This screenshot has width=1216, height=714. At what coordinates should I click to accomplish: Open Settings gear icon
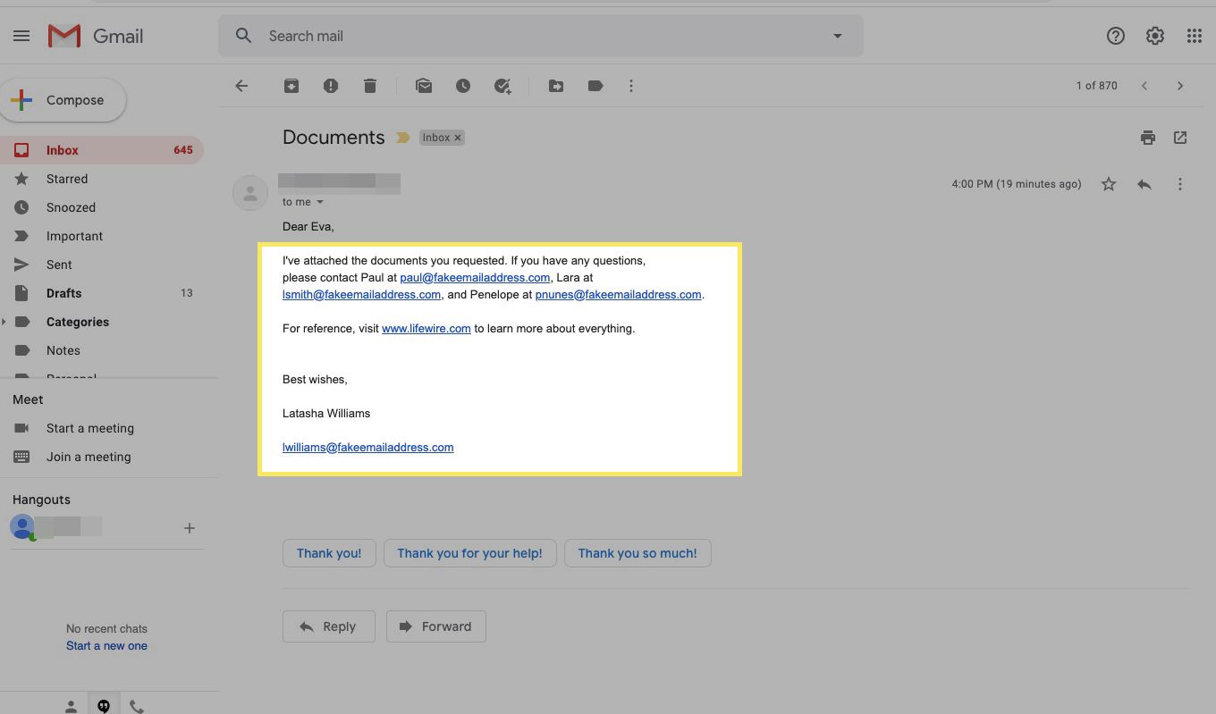(1155, 36)
